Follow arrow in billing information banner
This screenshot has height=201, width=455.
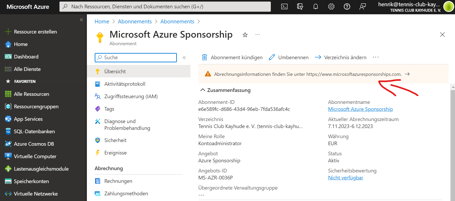[407, 74]
